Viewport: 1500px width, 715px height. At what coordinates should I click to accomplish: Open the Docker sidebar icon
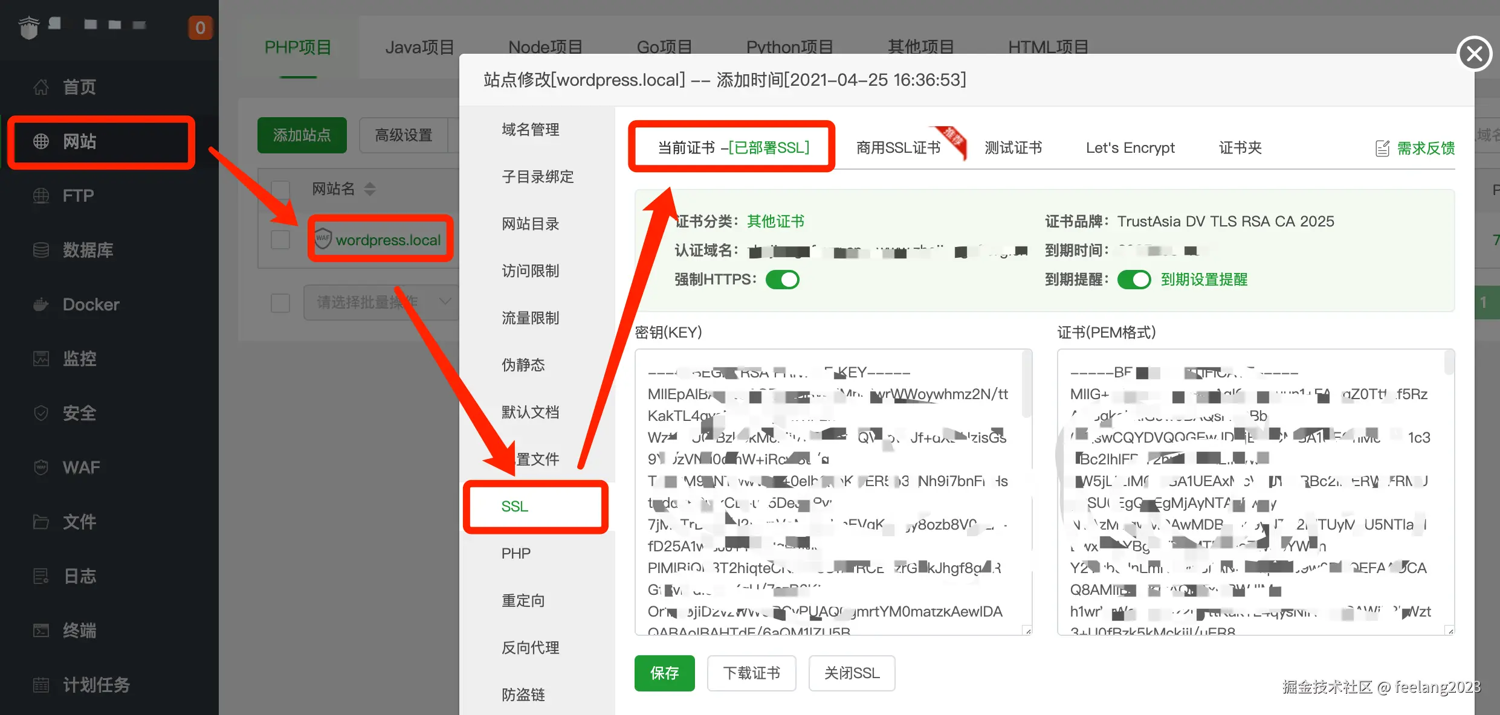click(41, 304)
